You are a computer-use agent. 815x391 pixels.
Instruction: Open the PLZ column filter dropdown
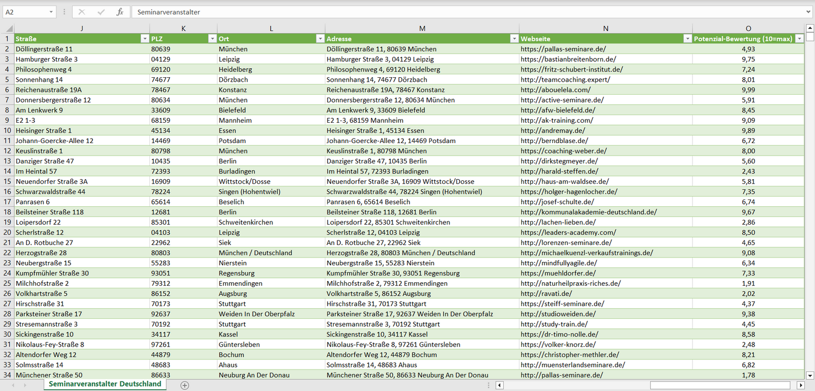pyautogui.click(x=212, y=39)
